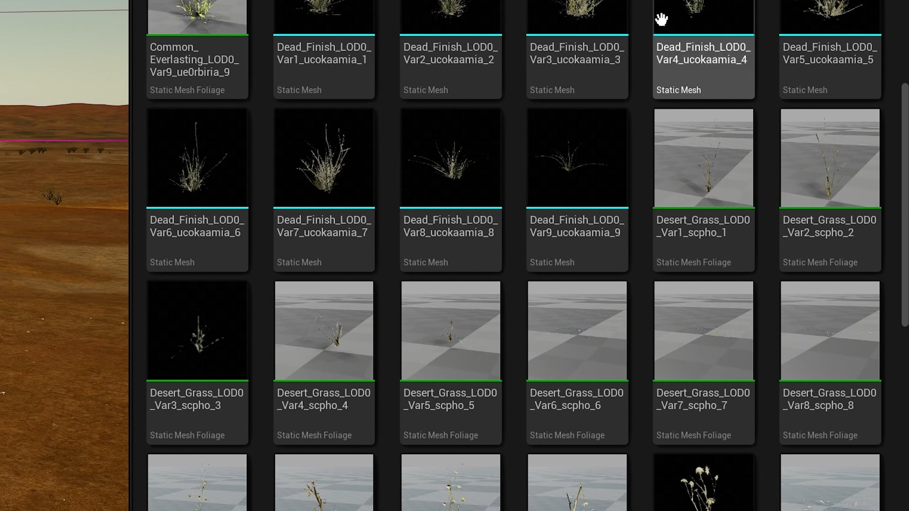Click the lone shrub in viewport

(53, 195)
